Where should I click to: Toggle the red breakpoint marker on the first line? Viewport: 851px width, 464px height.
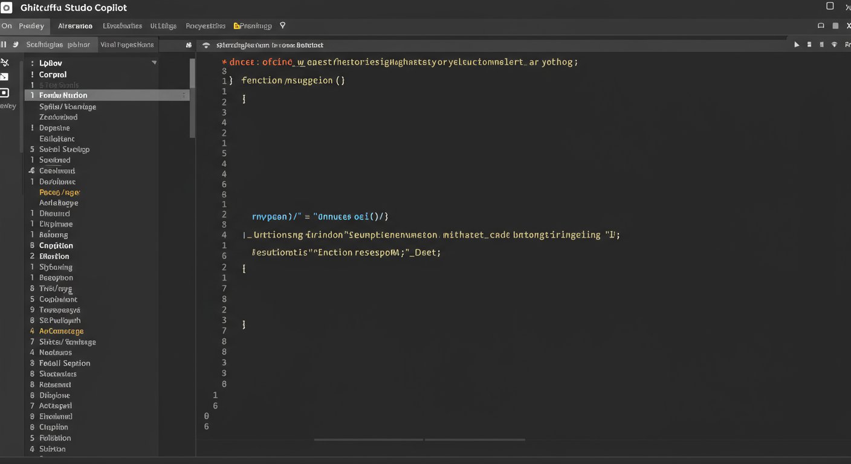pos(223,62)
